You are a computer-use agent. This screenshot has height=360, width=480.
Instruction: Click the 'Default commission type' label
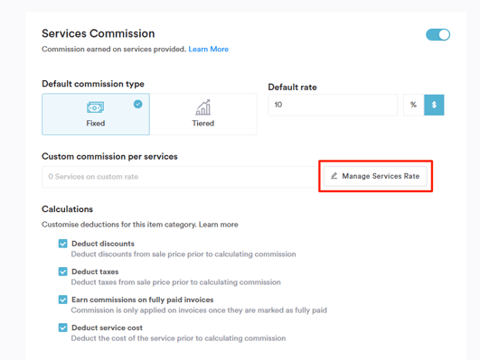(x=93, y=84)
